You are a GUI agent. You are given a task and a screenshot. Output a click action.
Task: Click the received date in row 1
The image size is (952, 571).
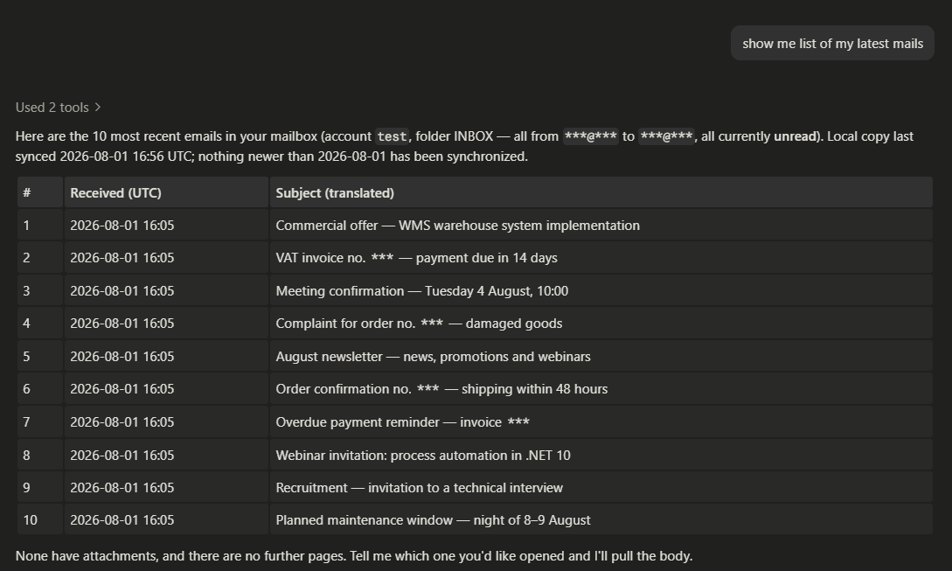[122, 226]
